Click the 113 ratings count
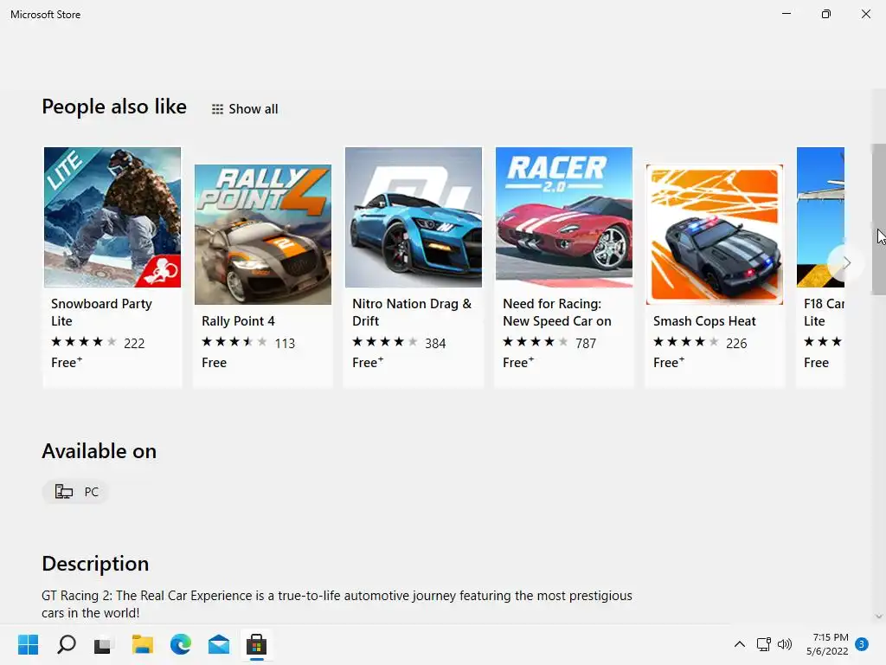 pyautogui.click(x=285, y=343)
